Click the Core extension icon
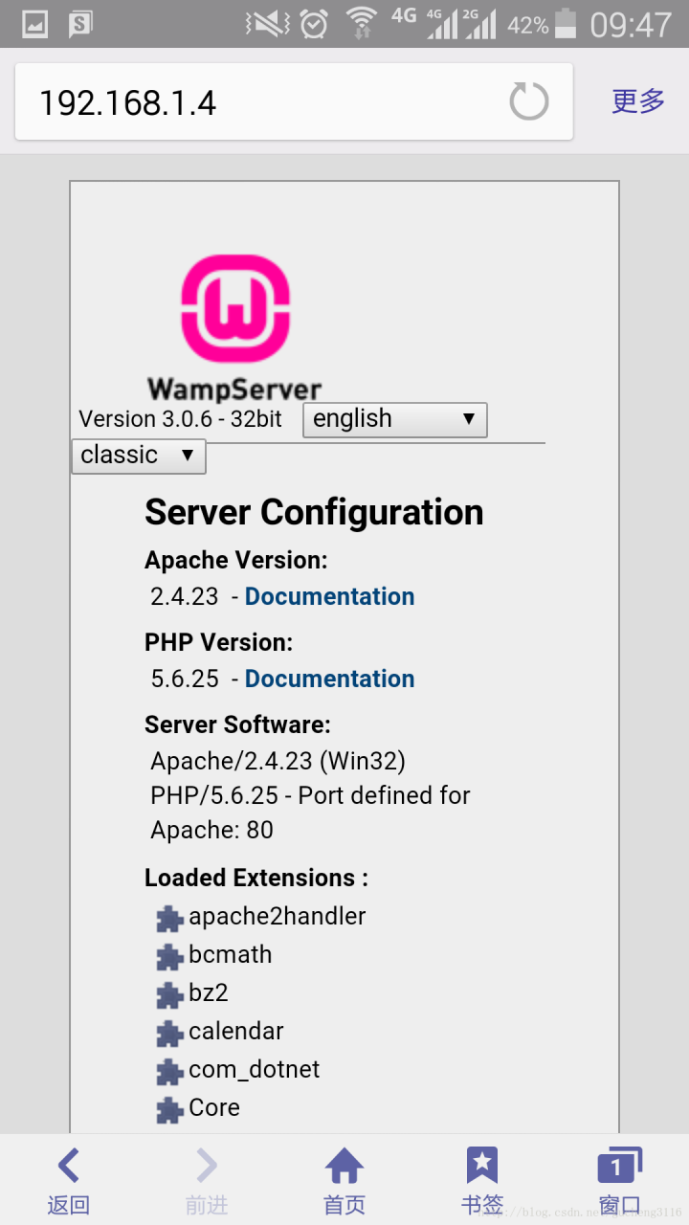Image resolution: width=689 pixels, height=1225 pixels. click(x=169, y=1110)
